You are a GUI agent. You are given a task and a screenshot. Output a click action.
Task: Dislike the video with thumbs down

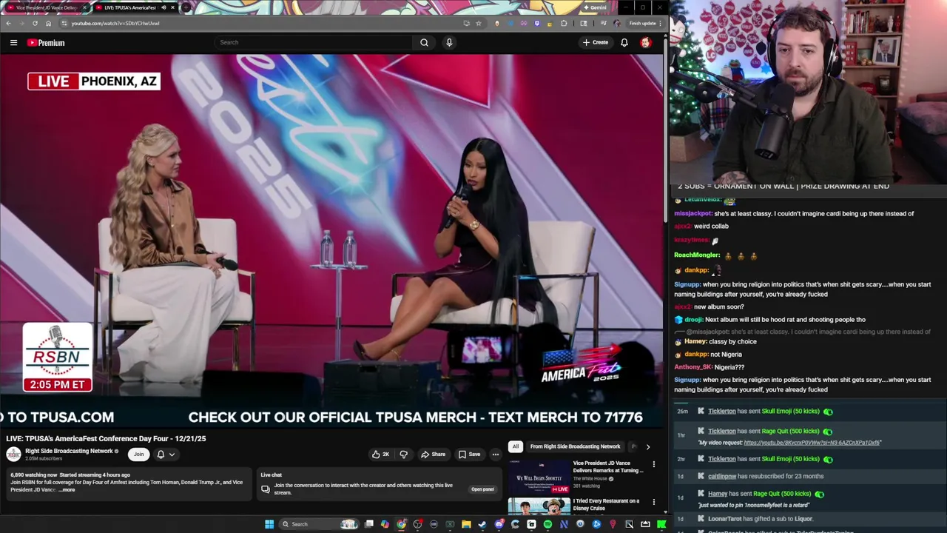click(x=403, y=455)
